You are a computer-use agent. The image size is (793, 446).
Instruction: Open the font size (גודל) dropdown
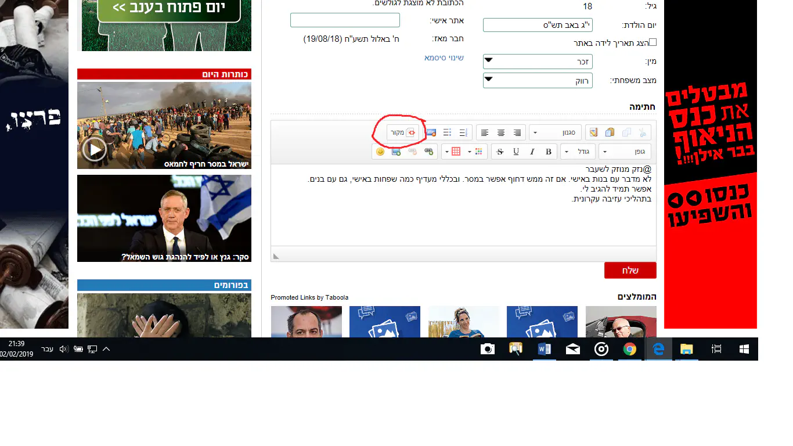click(x=577, y=152)
